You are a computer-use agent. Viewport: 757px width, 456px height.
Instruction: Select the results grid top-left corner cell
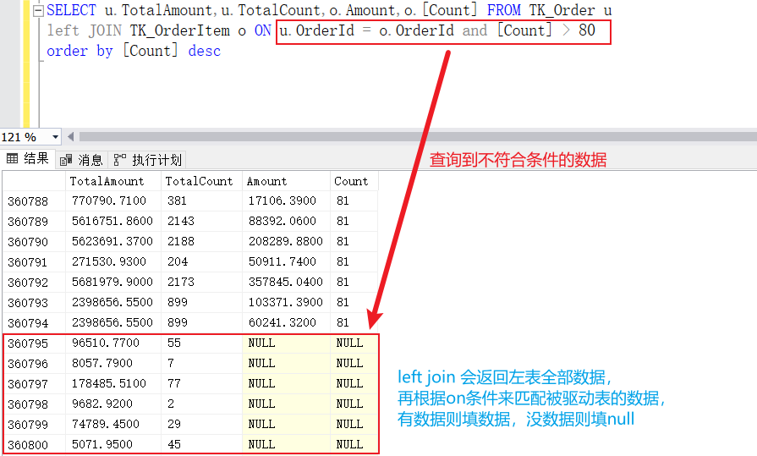point(34,181)
